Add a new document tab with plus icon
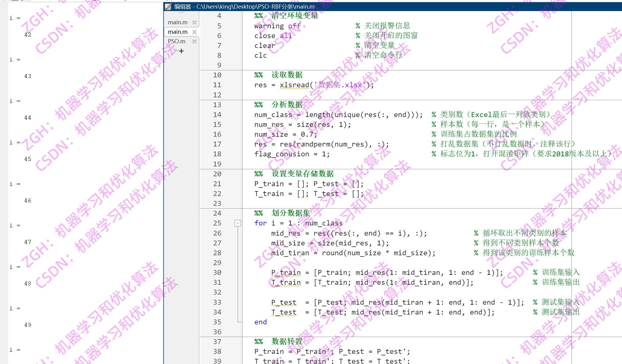 181,51
